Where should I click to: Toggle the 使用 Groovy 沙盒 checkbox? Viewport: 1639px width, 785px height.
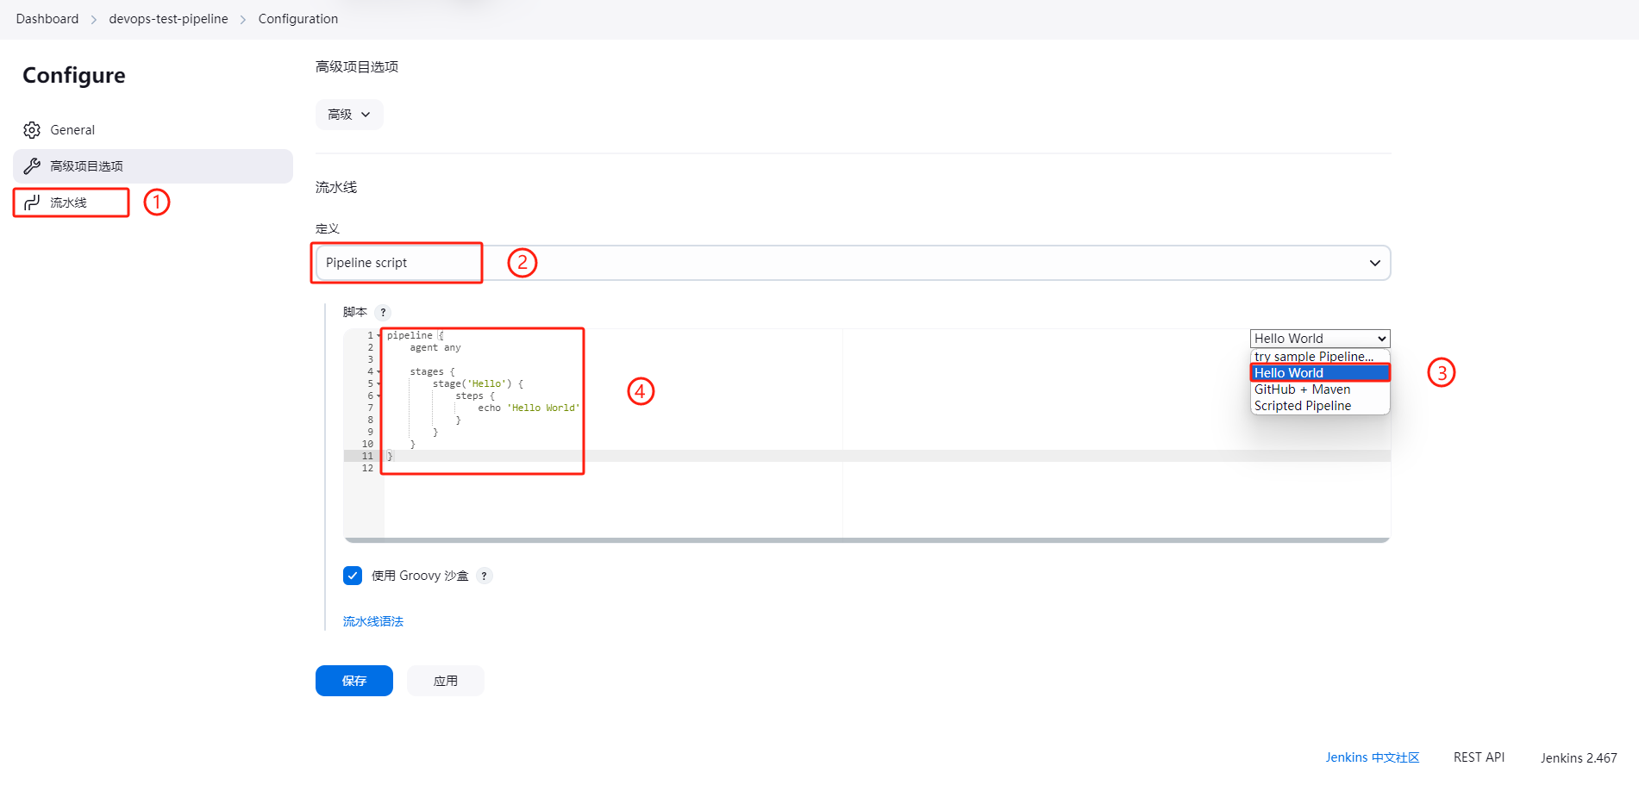[x=353, y=576]
